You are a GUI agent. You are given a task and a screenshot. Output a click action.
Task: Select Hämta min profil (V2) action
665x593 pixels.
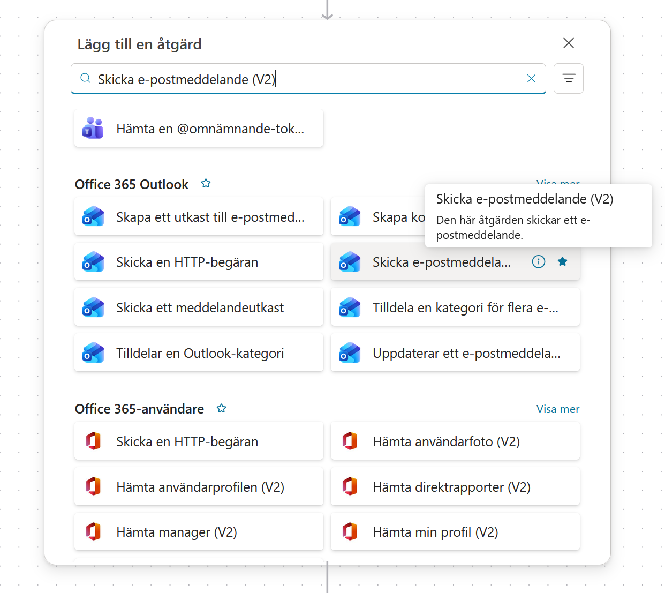pyautogui.click(x=455, y=532)
